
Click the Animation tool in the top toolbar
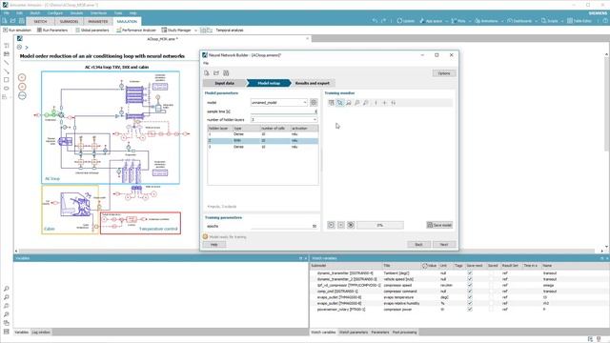(x=486, y=21)
